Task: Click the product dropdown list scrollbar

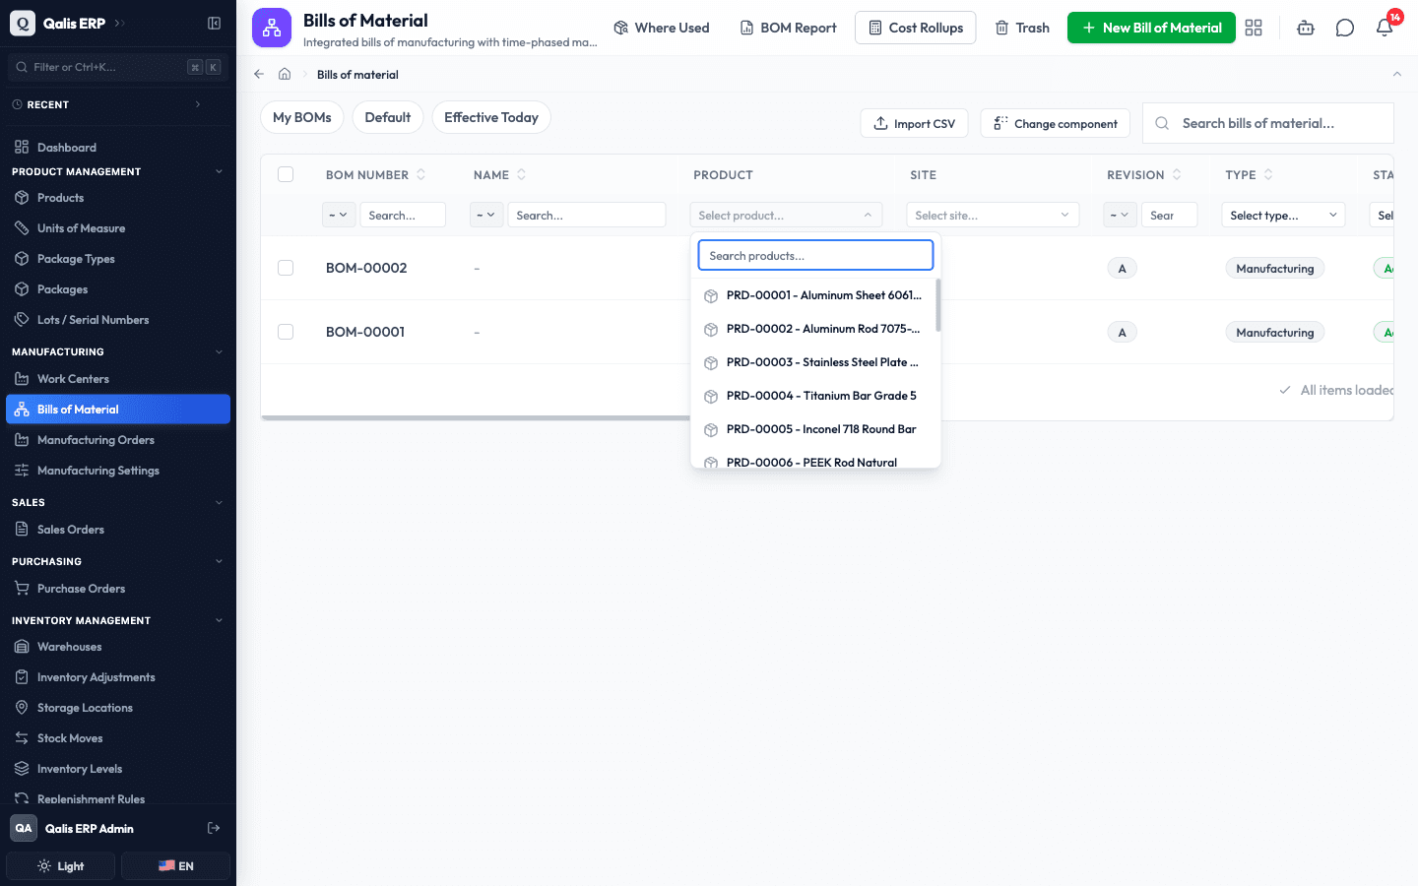Action: click(938, 305)
